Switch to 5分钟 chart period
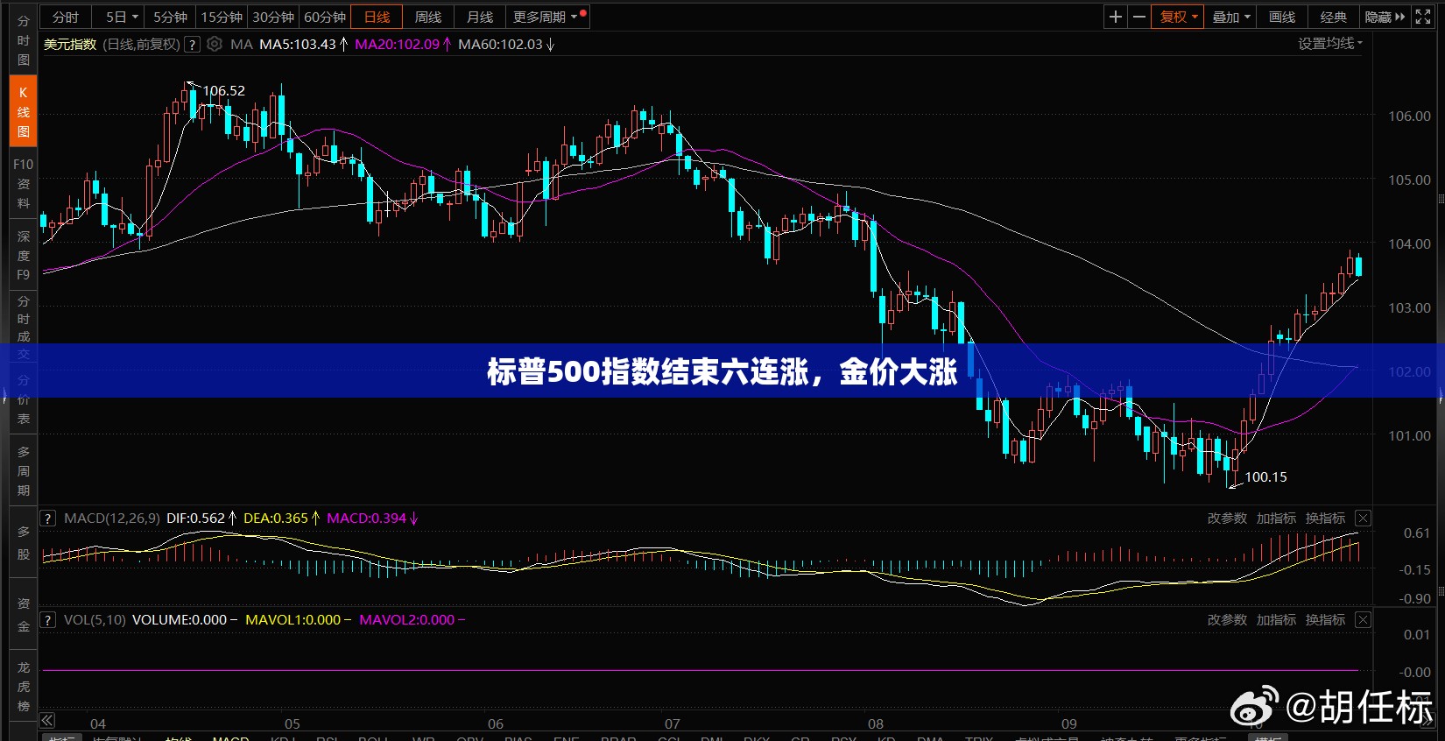The image size is (1445, 741). [170, 17]
